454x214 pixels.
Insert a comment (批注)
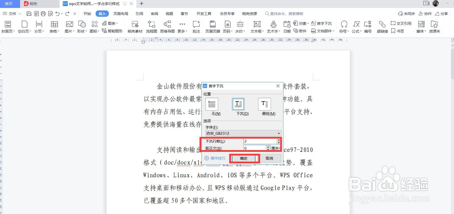point(196,27)
